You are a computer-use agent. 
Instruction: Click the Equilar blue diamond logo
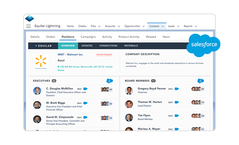(29, 18)
